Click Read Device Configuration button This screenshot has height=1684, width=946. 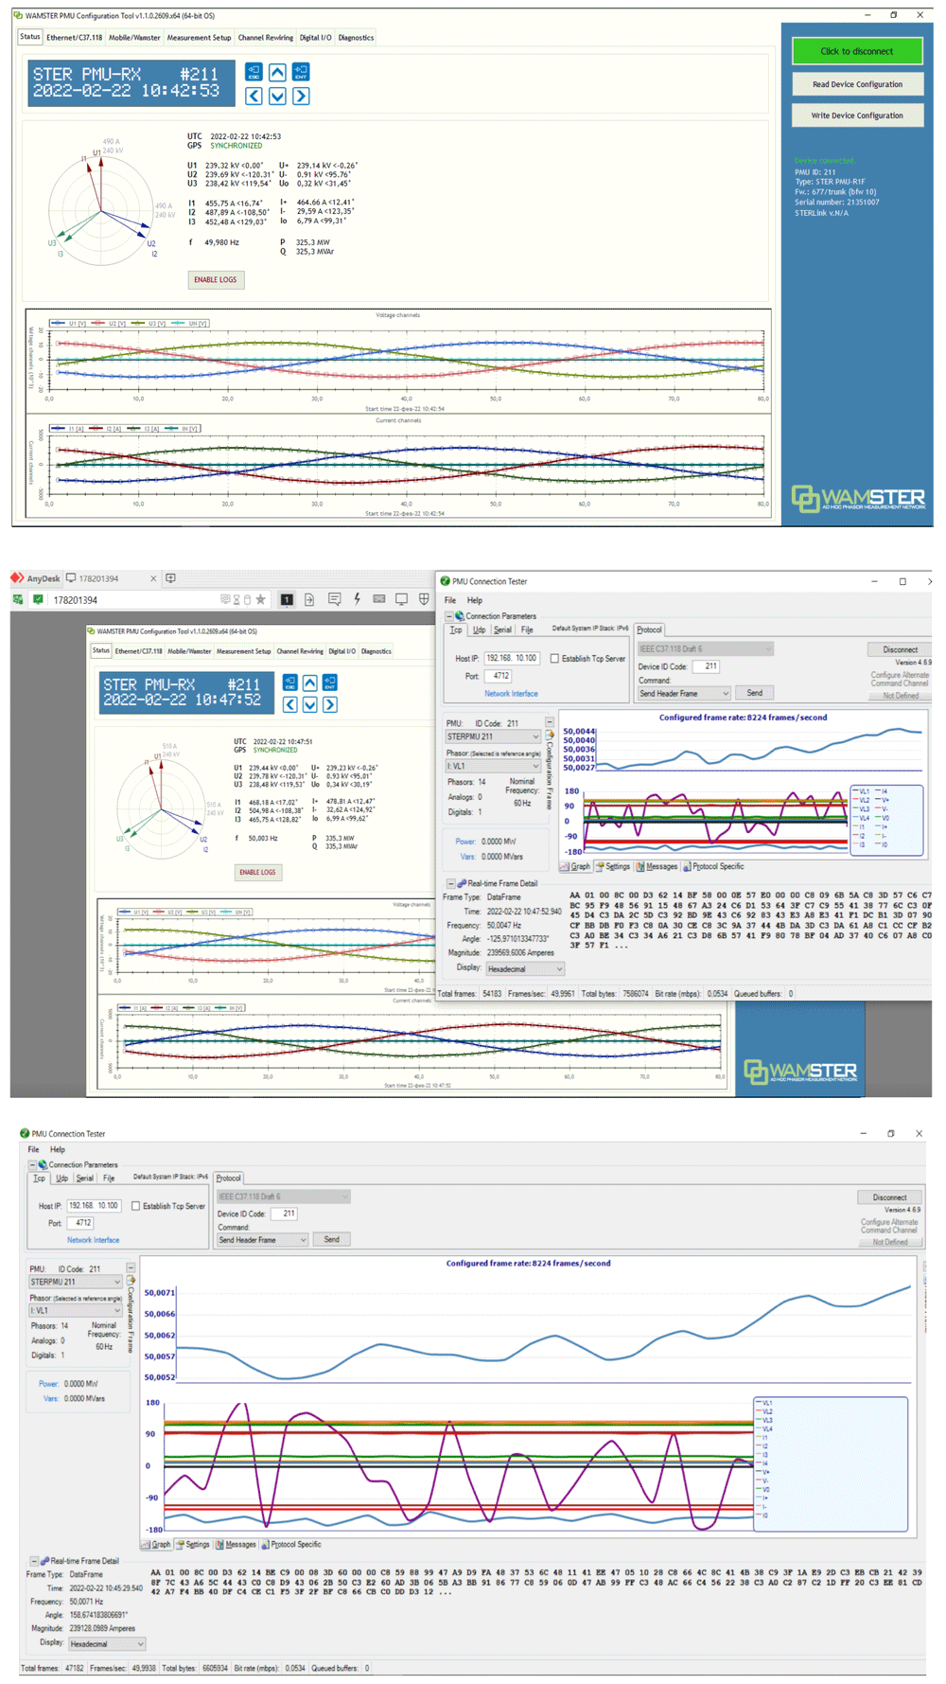(x=857, y=84)
